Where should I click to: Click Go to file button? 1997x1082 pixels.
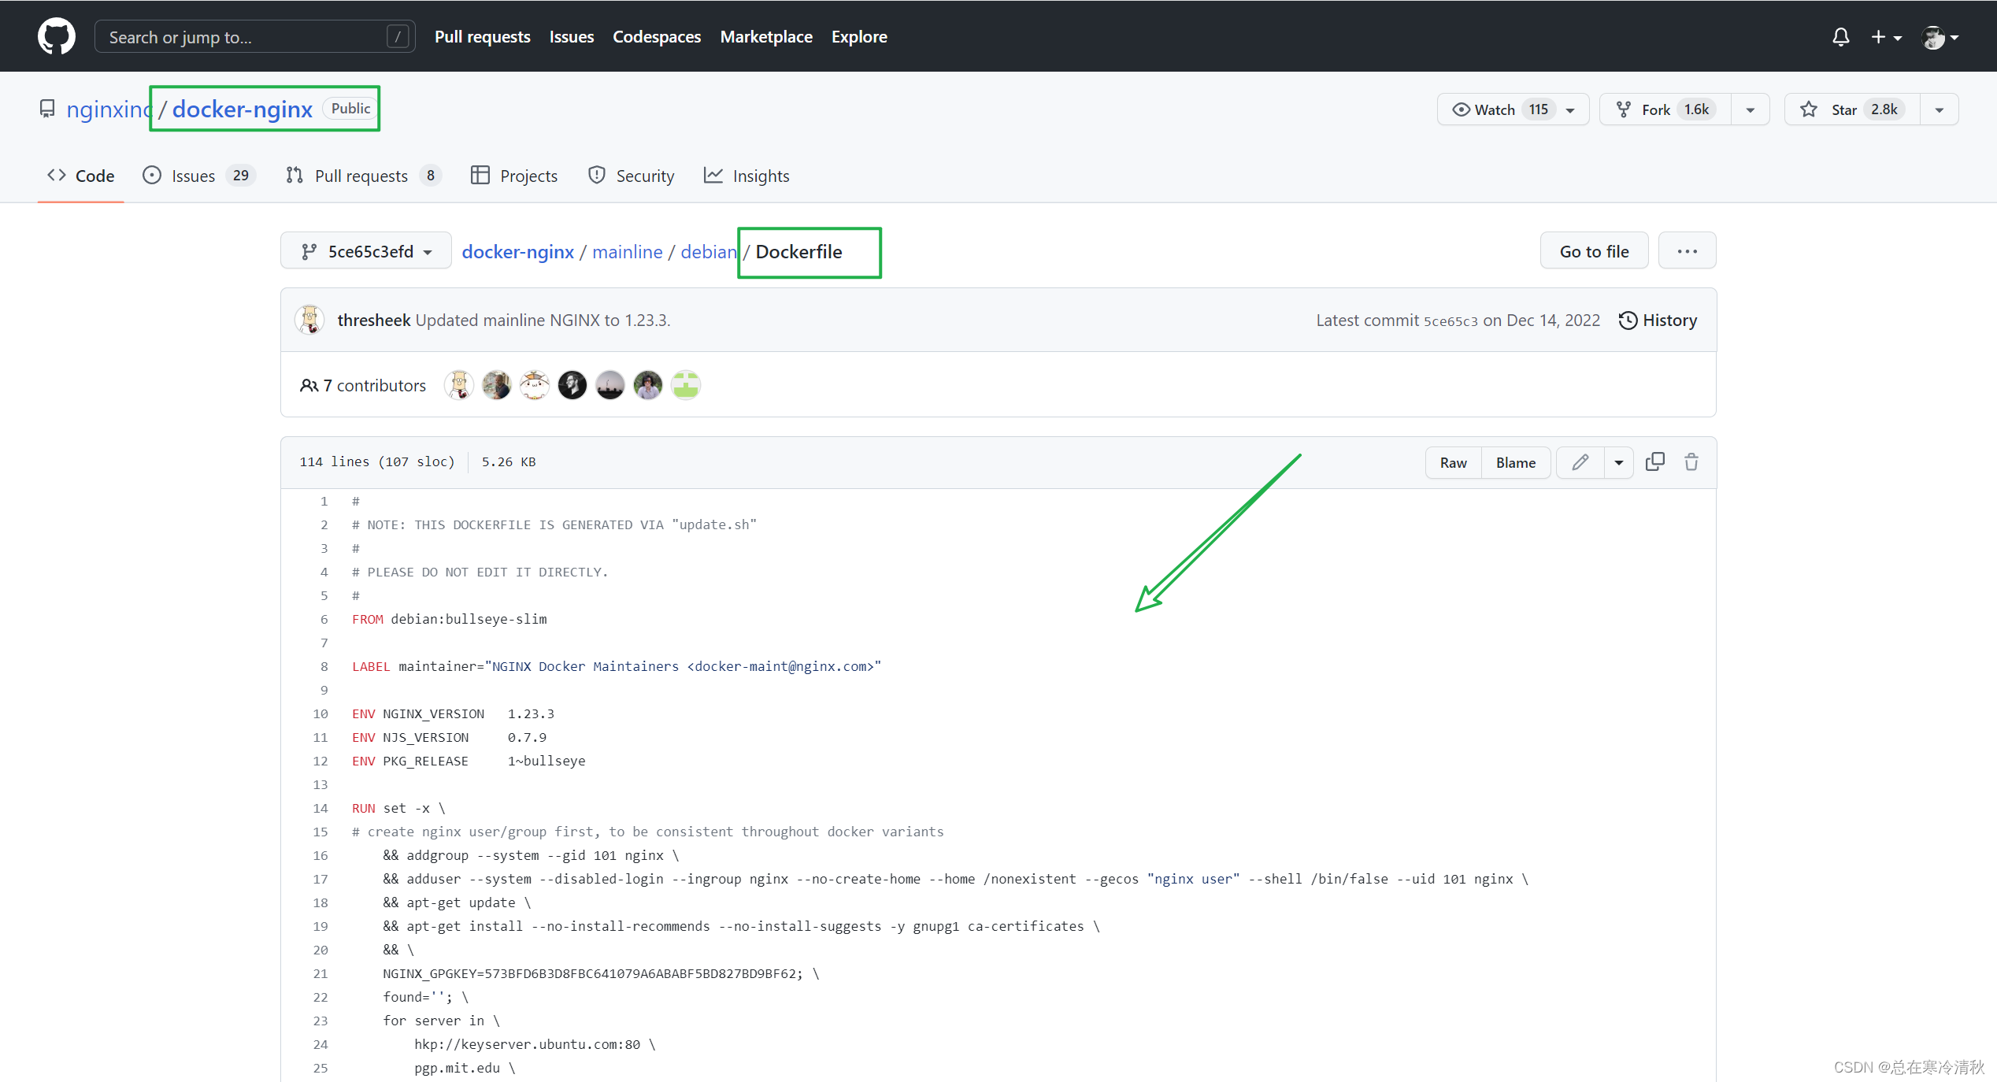click(1595, 250)
